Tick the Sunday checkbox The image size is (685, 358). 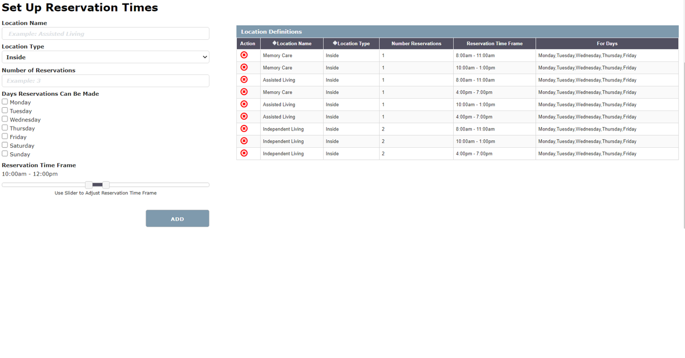(x=5, y=154)
